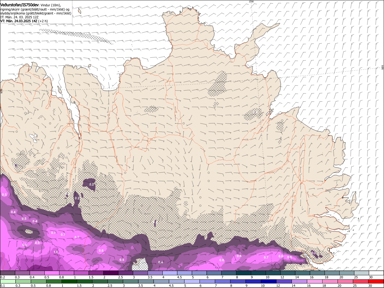Image resolution: width=384 pixels, height=288 pixels.
Task: Pick the 14–16 light purple swatch in lower legend
Action: 299,281
